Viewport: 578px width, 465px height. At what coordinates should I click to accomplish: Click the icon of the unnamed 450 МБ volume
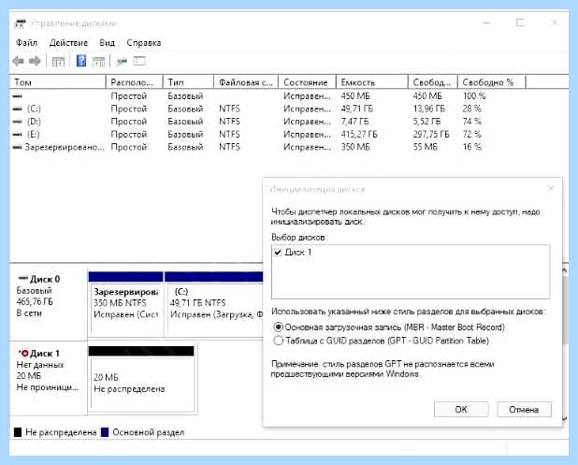click(18, 96)
